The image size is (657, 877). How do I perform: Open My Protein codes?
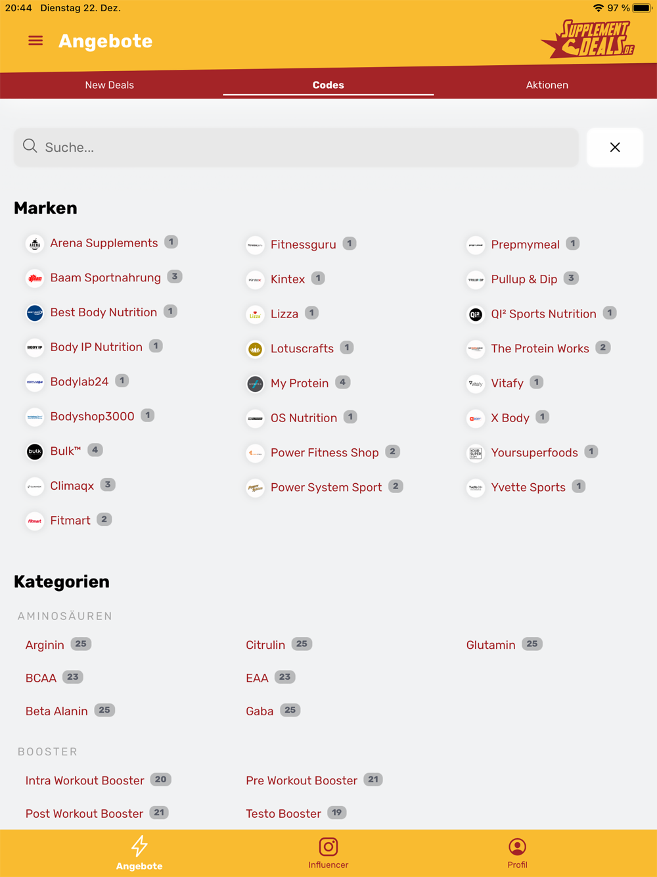coord(300,383)
